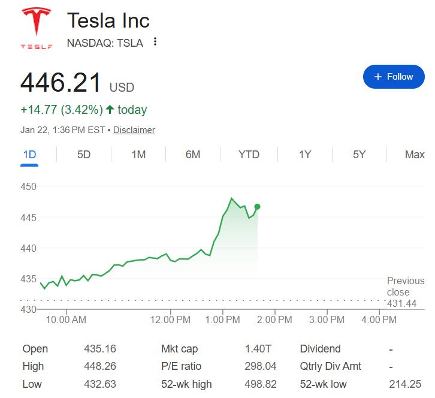Select the Max chart range tab
Image resolution: width=435 pixels, height=398 pixels.
414,155
